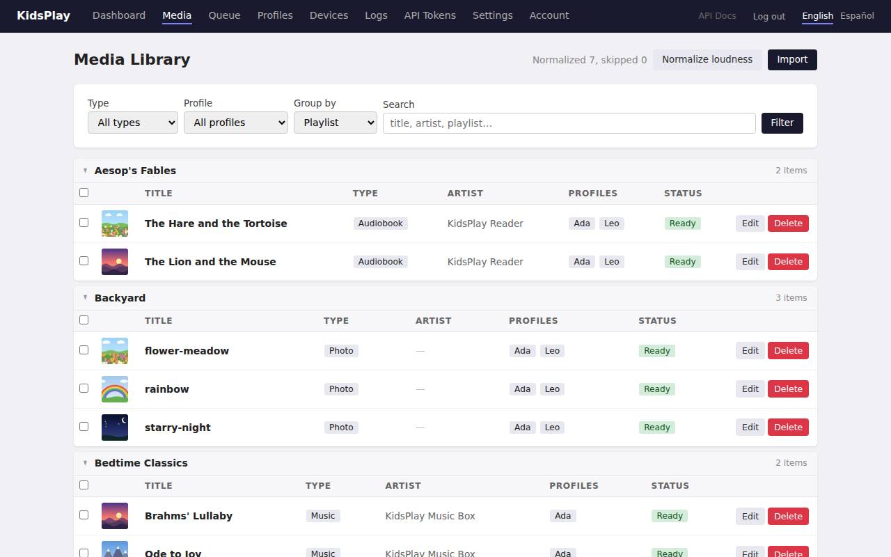Open the Brahms' Lullaby thumbnail
This screenshot has width=891, height=557.
tap(115, 516)
